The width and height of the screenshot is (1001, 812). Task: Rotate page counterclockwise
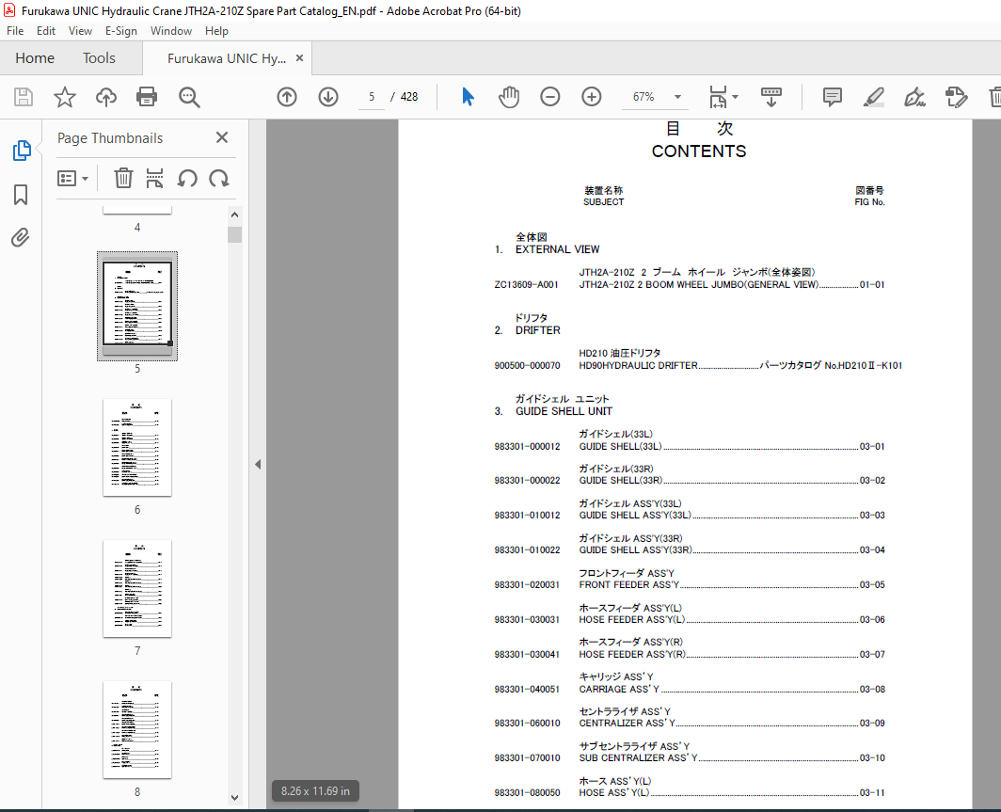(187, 178)
